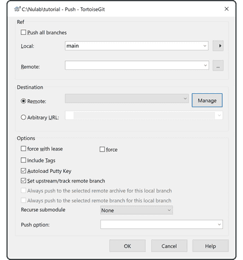Image resolution: width=243 pixels, height=260 pixels.
Task: Enable the Include Tags checkbox
Action: pyautogui.click(x=24, y=160)
